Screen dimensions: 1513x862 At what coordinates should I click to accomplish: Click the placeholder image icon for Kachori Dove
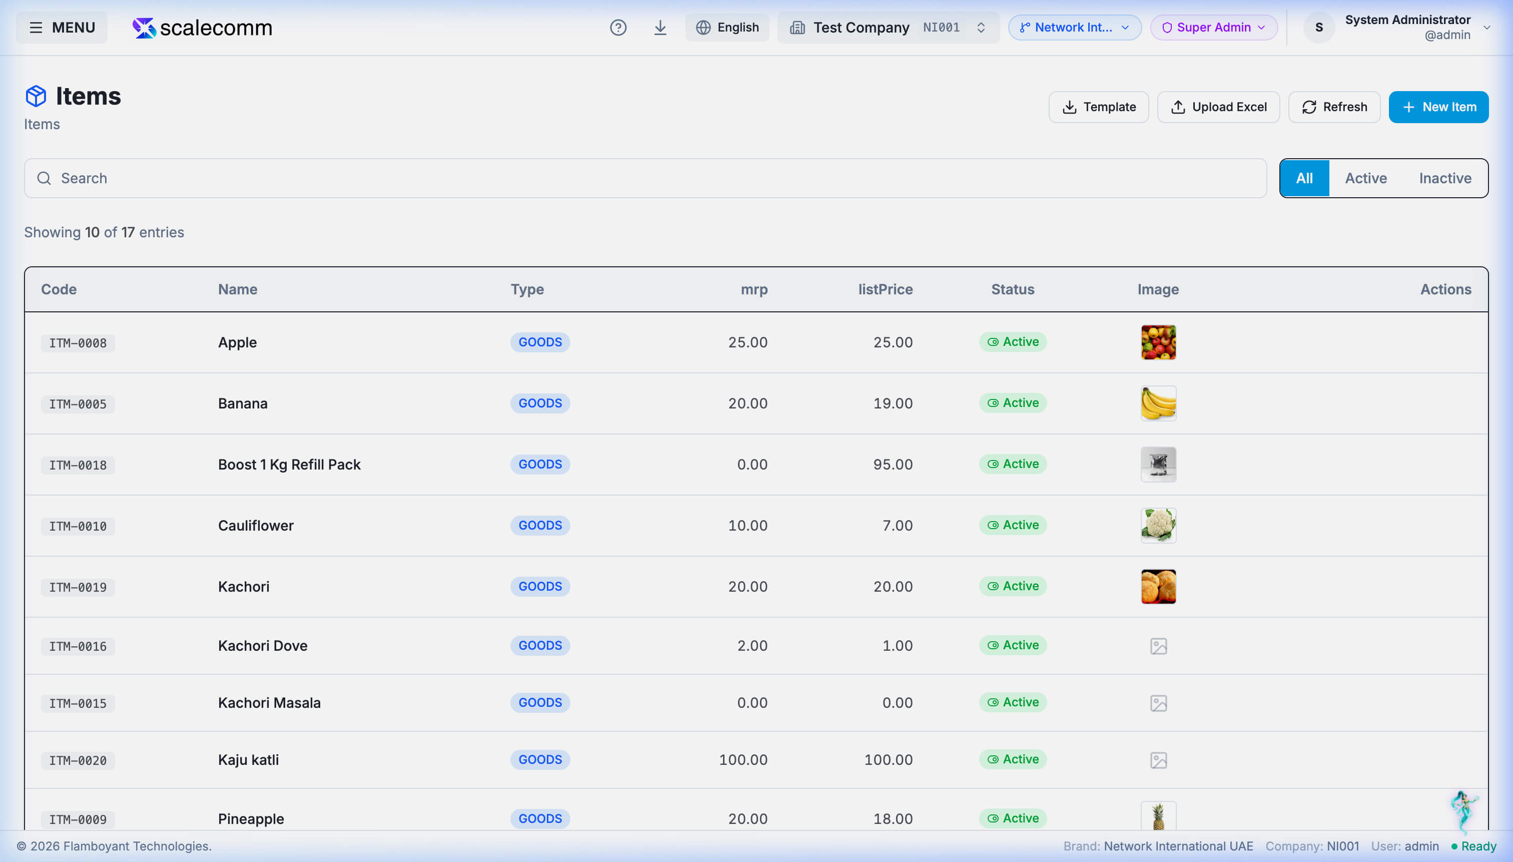coord(1158,646)
